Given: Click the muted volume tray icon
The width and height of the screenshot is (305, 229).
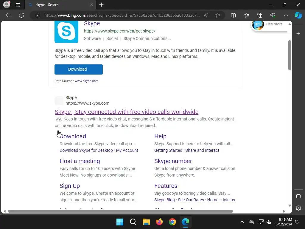Looking at the screenshot, I should click(x=269, y=222).
